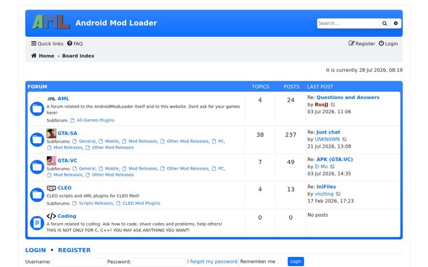View vlozting user profile
The image size is (428, 267).
coord(324,193)
